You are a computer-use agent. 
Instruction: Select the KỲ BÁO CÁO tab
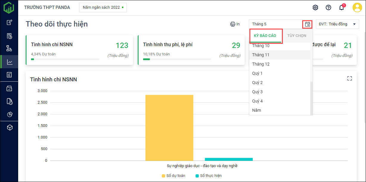tap(265, 36)
